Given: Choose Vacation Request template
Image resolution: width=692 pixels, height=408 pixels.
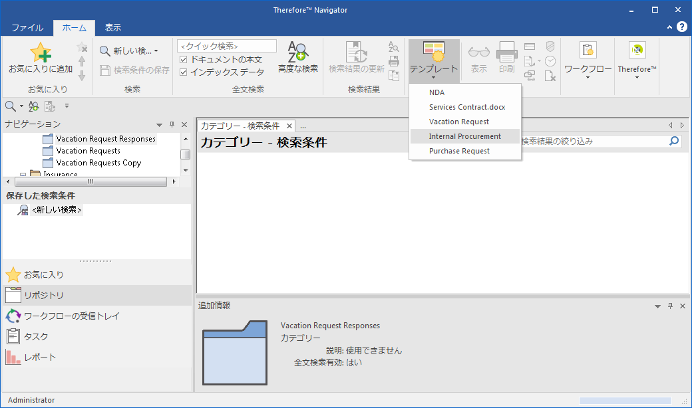Looking at the screenshot, I should (x=465, y=122).
